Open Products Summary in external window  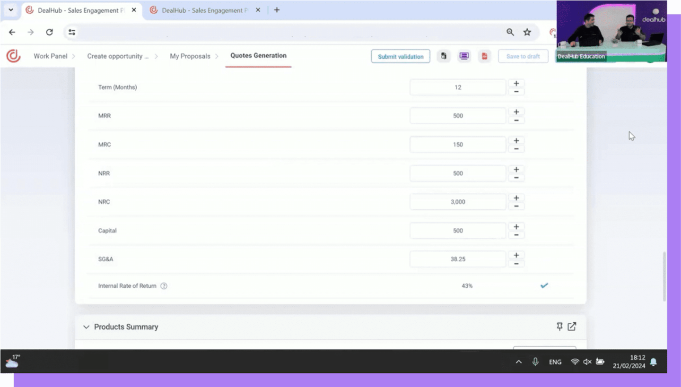572,327
